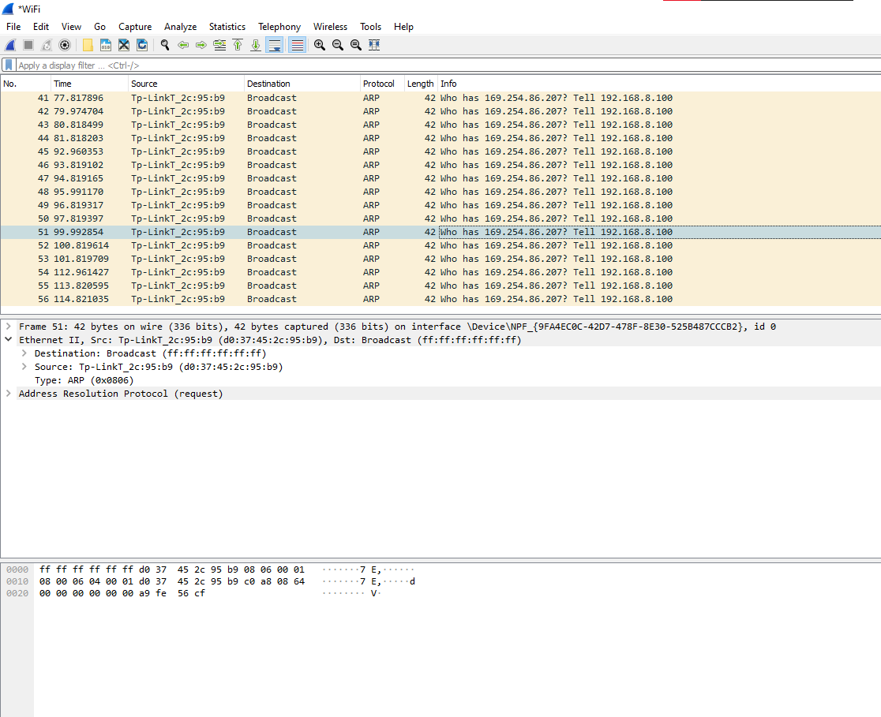Viewport: 881px width, 717px height.
Task: Expand the Destination: Broadcast field
Action: [24, 353]
